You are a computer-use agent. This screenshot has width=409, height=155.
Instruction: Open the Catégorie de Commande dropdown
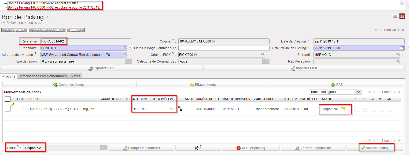(266, 61)
